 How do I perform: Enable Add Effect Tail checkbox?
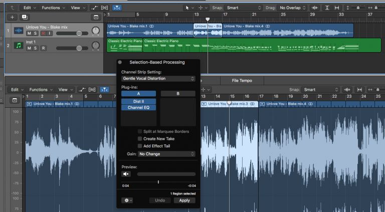[140, 146]
